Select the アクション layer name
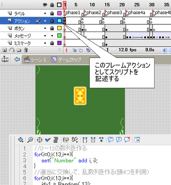 pos(22,21)
